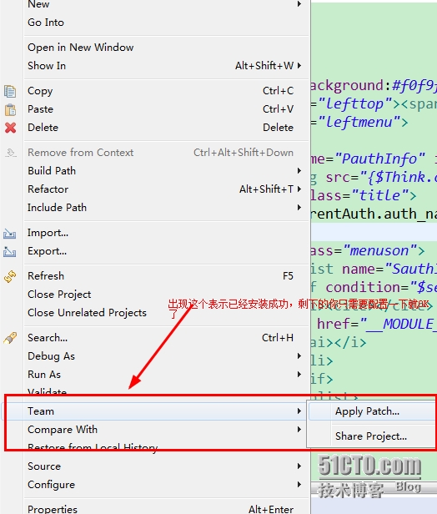
Task: Click Compare With label
Action: (63, 430)
